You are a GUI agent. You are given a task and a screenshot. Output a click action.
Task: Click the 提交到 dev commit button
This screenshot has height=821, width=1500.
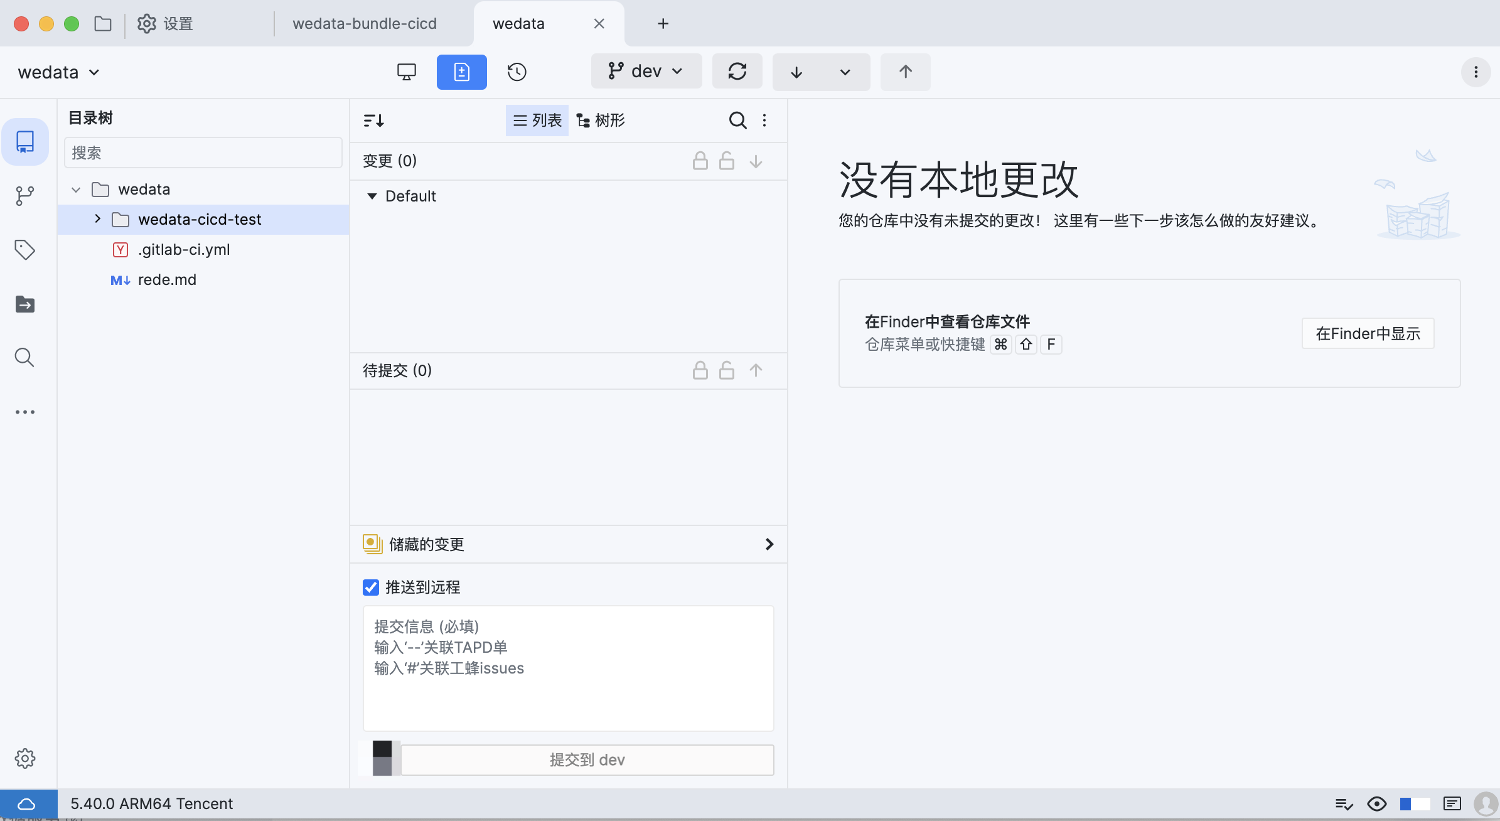(x=587, y=759)
